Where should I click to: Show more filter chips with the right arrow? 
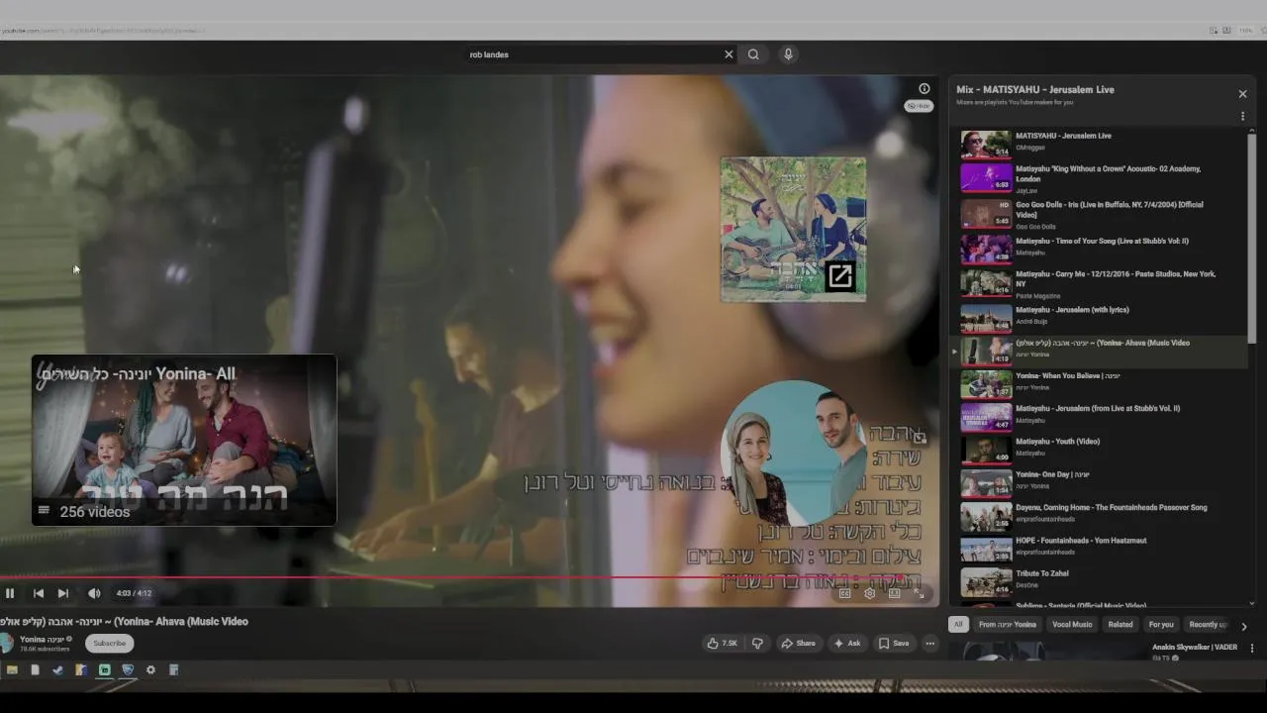pyautogui.click(x=1244, y=626)
